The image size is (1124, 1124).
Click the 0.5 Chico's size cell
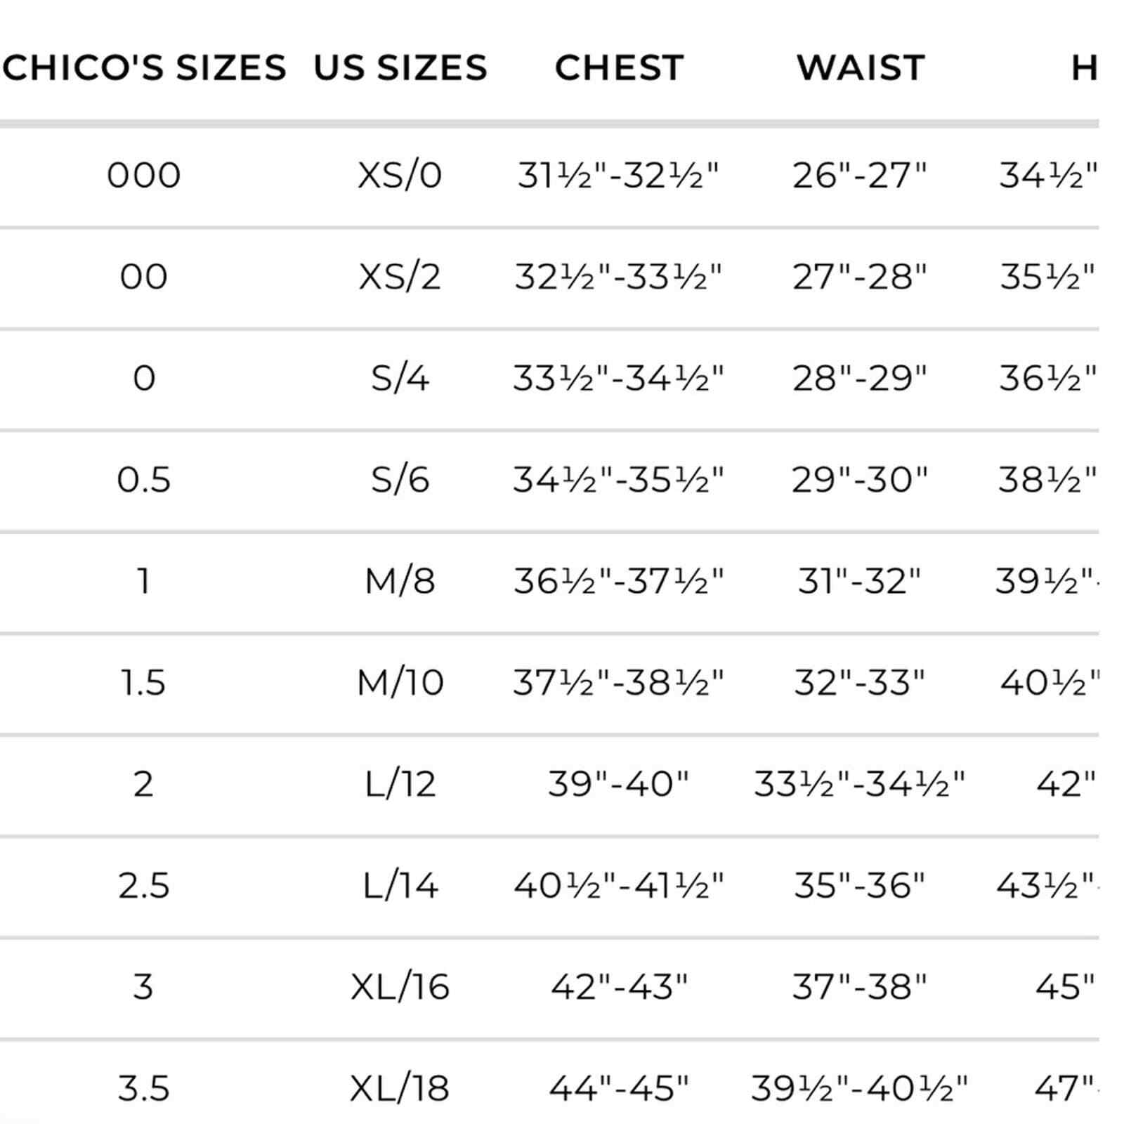[x=144, y=479]
